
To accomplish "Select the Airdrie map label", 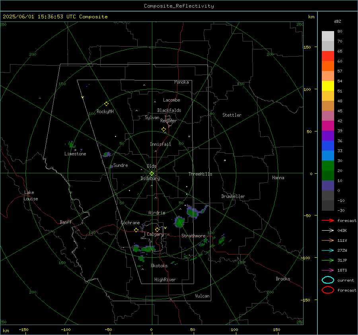I will tap(157, 213).
